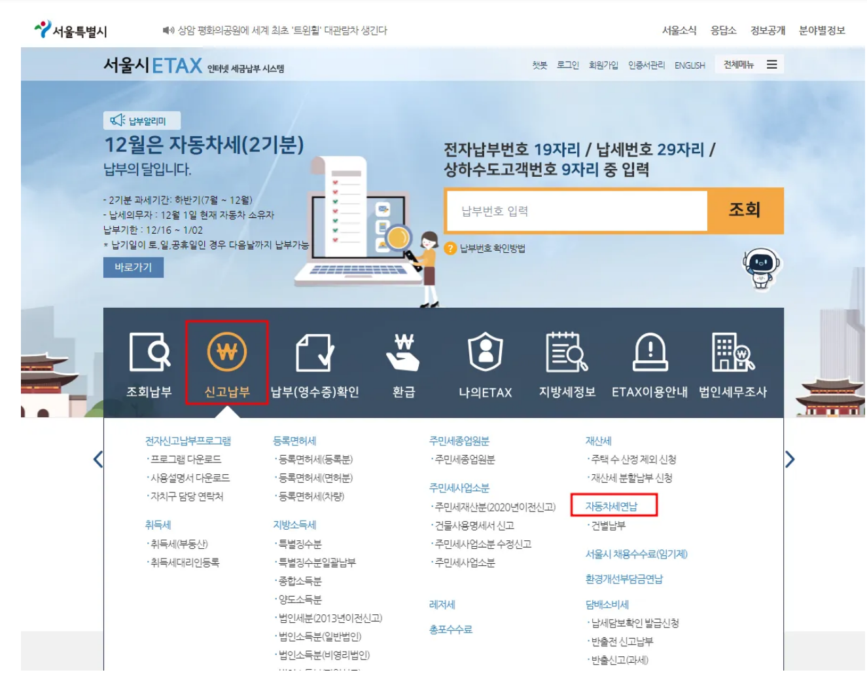Open 환경개선부담금연납 link

(624, 579)
